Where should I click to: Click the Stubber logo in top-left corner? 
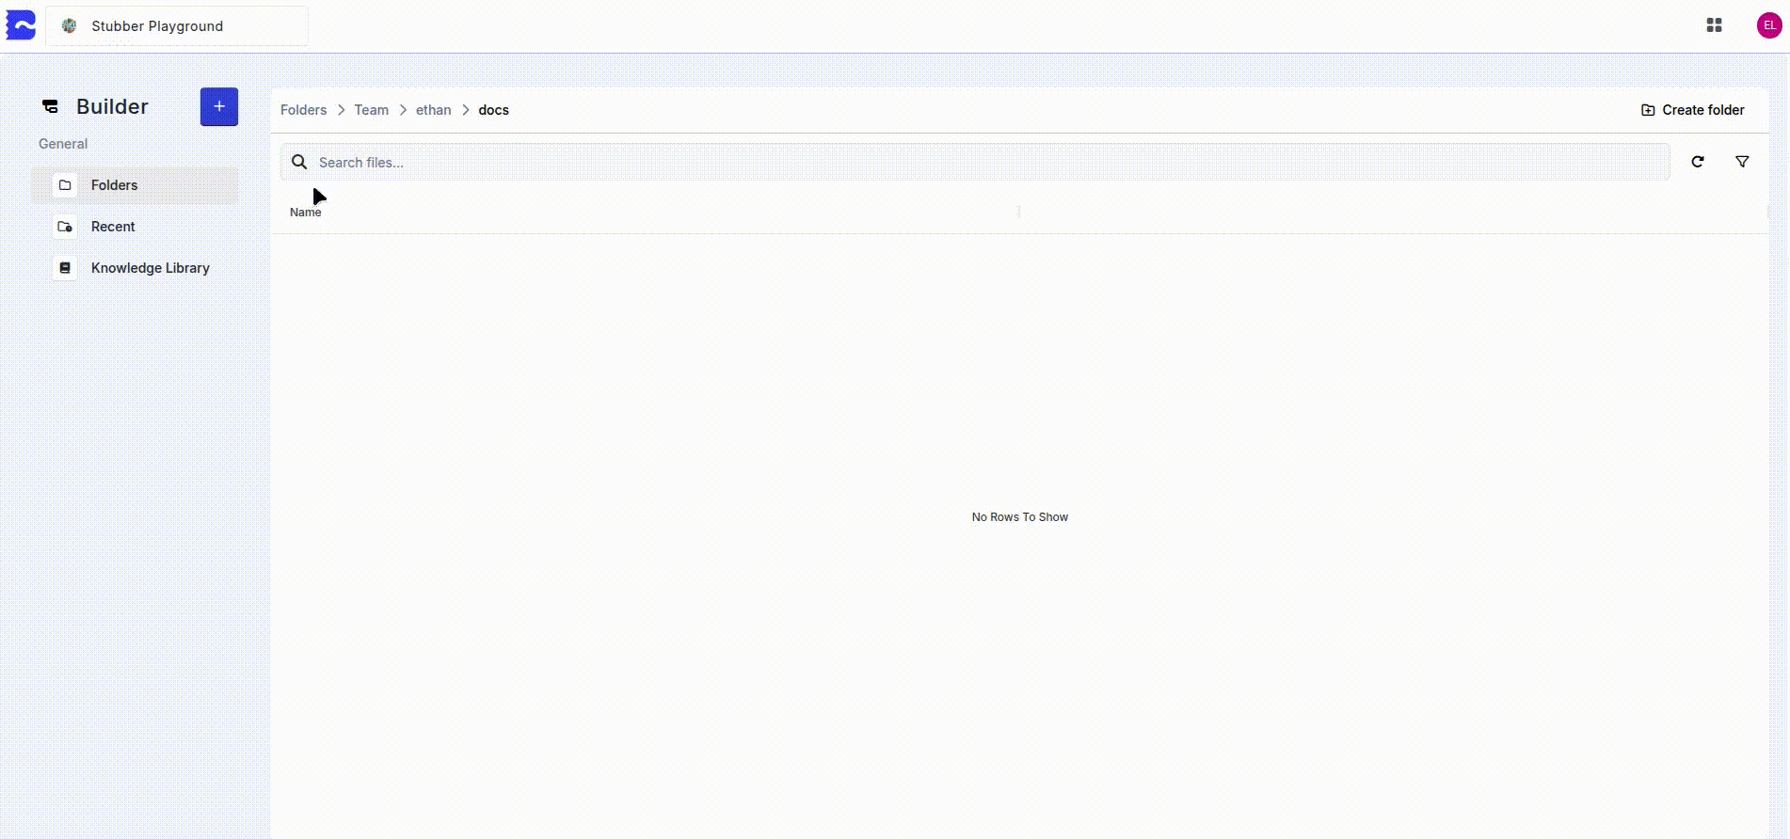point(21,25)
